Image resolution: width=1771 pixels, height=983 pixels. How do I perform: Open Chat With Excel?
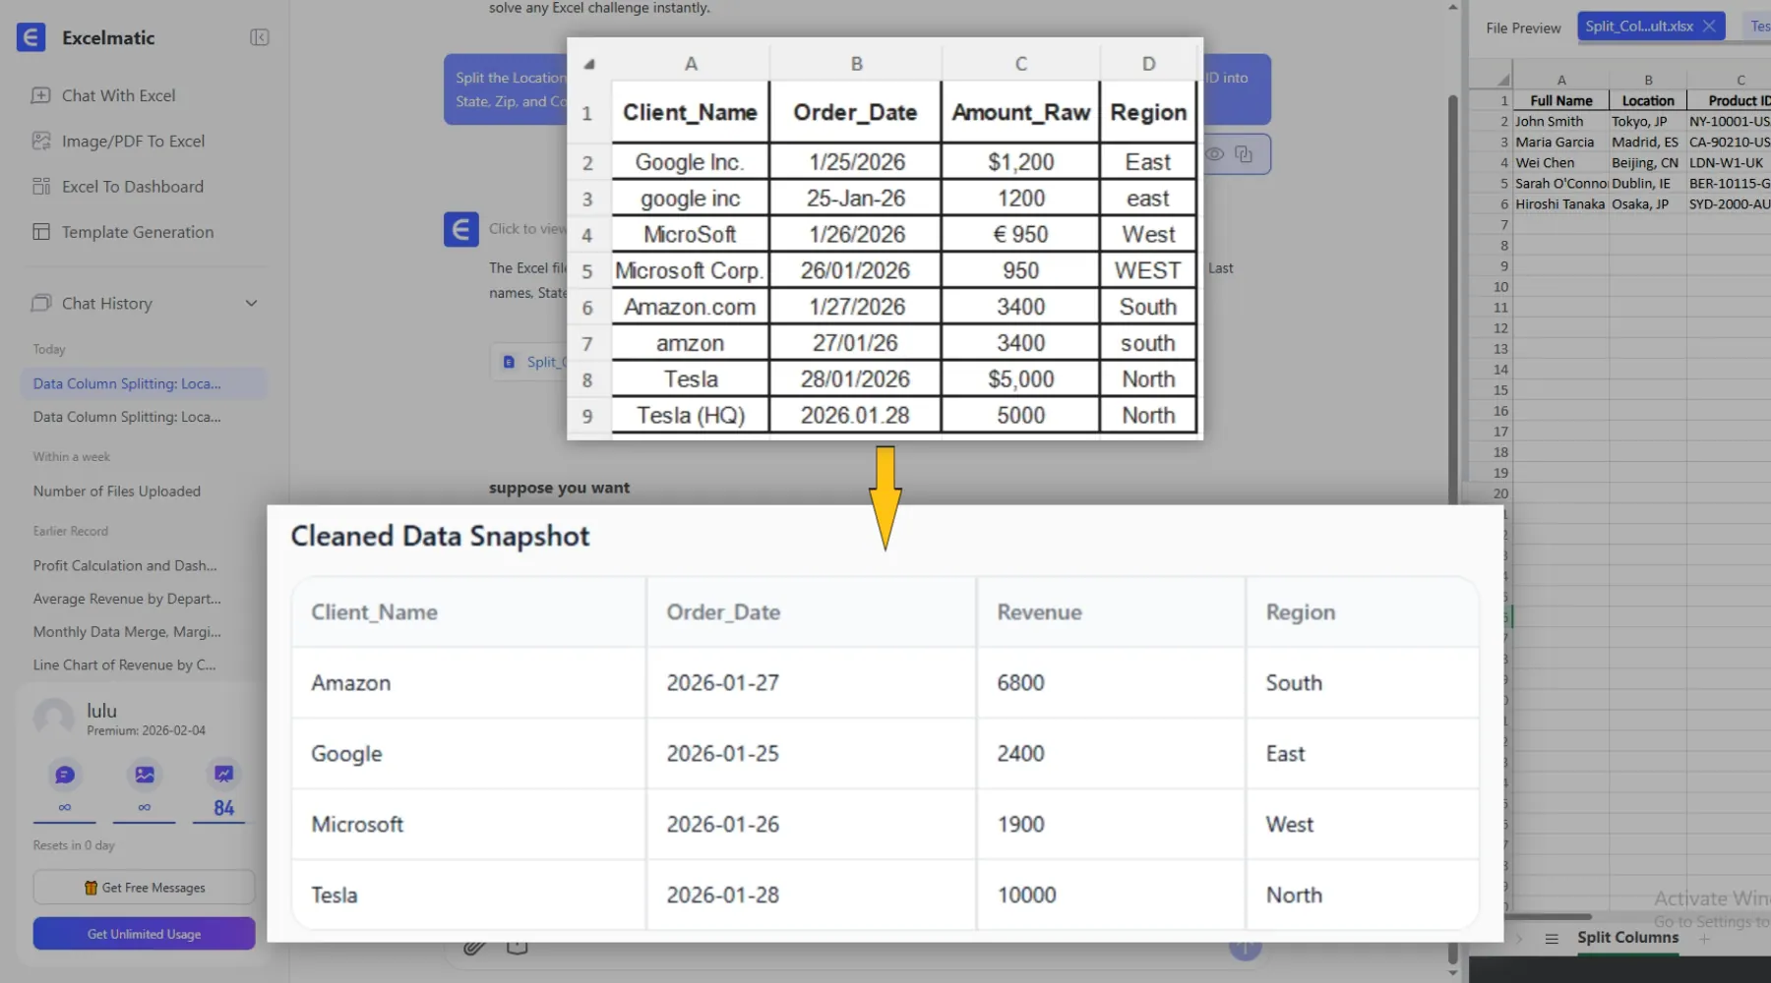click(118, 95)
